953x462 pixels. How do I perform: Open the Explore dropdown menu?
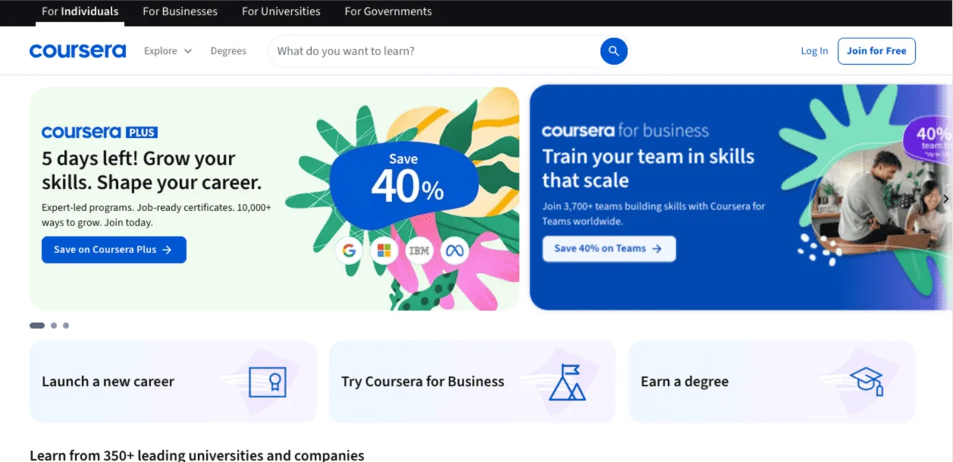(x=168, y=51)
